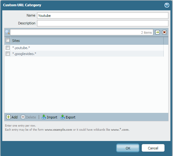The width and height of the screenshot is (173, 156).
Task: Select the *.googlevideo.* entry text
Action: click(24, 54)
